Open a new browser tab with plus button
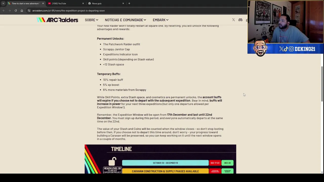The image size is (324, 182). 129,4
